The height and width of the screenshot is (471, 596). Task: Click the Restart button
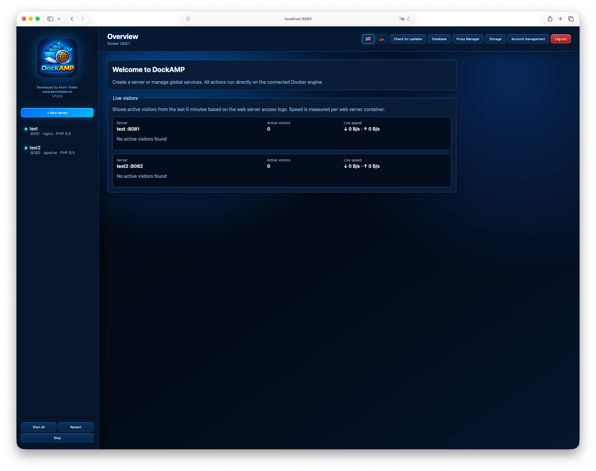[76, 427]
